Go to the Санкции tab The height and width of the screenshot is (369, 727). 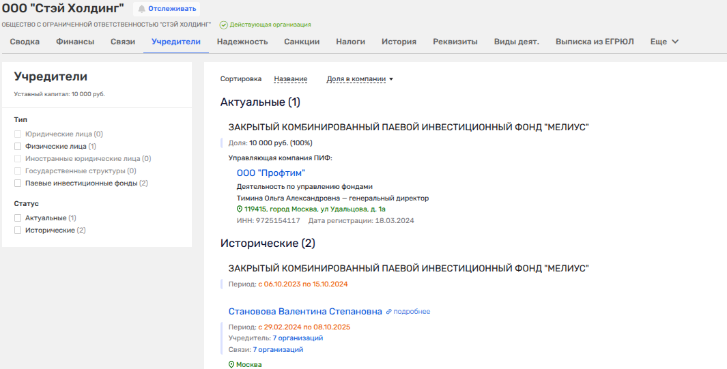302,42
